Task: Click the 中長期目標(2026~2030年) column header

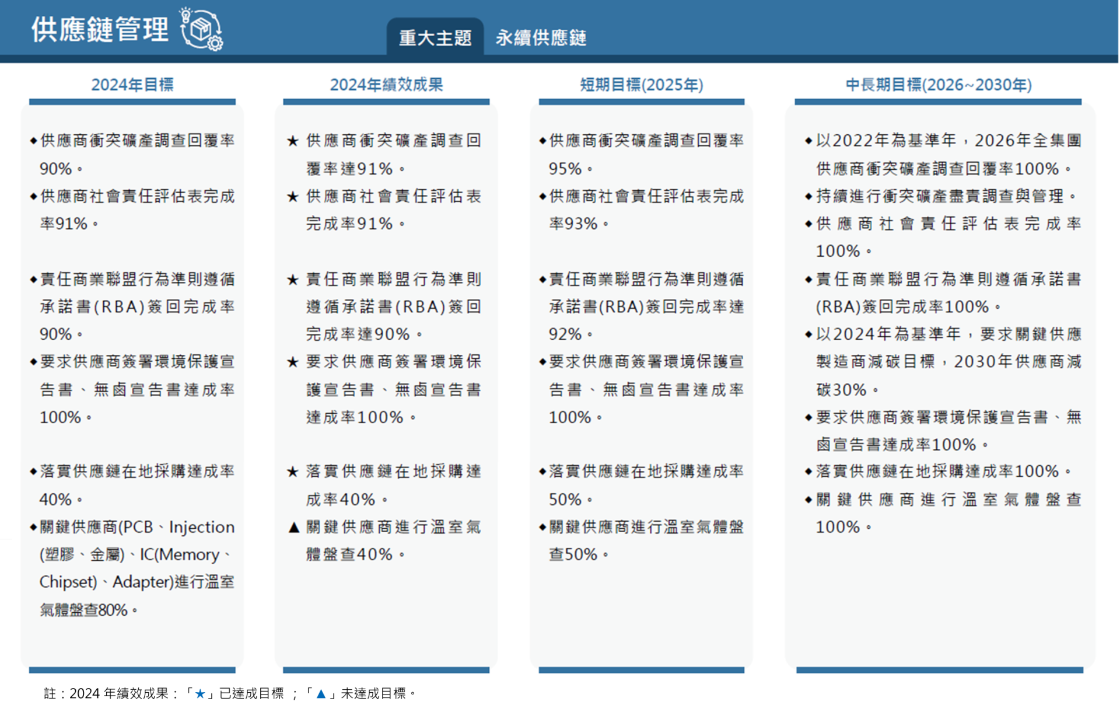Action: coord(939,85)
